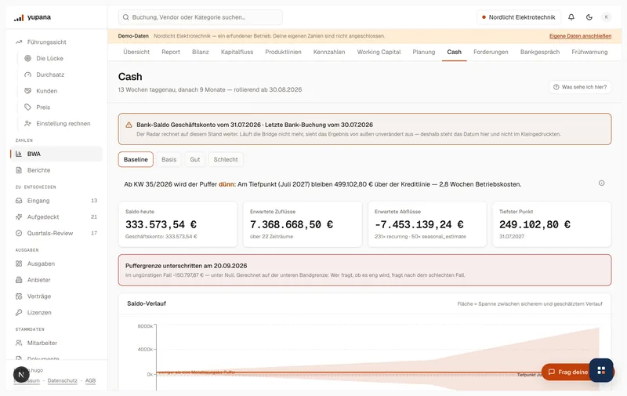Click Lizenzen key icon
Viewport: 627px width, 396px height.
tap(18, 313)
